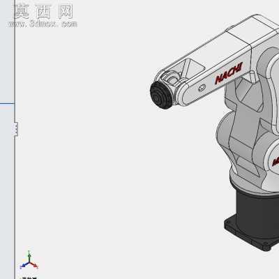Click the small round hole on the forearm
The height and width of the screenshot is (279, 279).
(x=202, y=87)
